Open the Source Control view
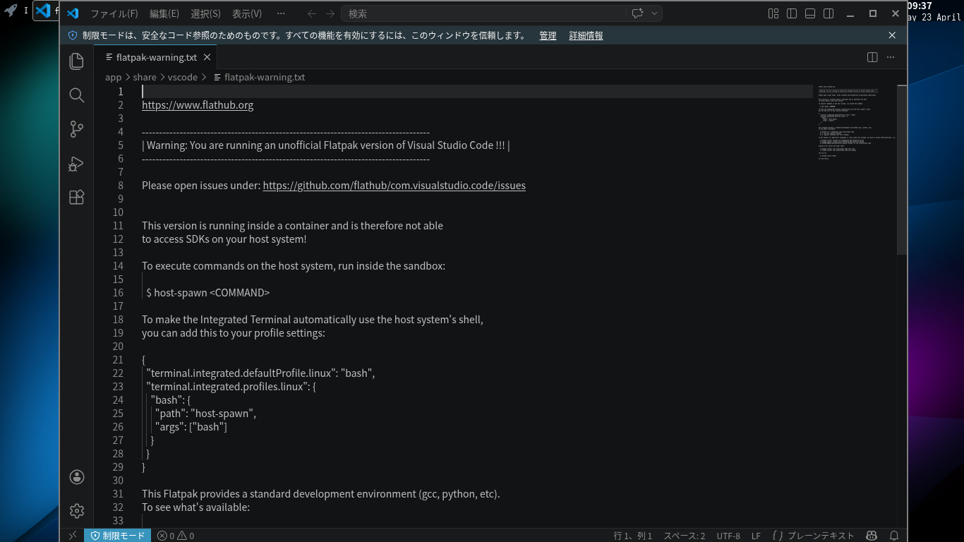 click(77, 129)
